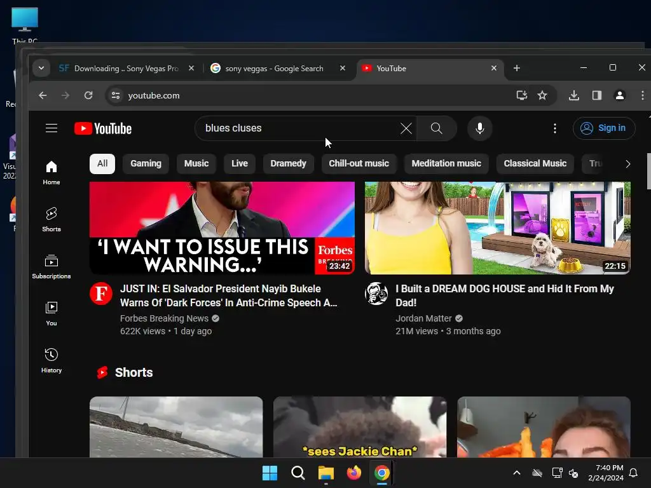Image resolution: width=651 pixels, height=488 pixels.
Task: Start voice search with microphone icon
Action: [479, 128]
